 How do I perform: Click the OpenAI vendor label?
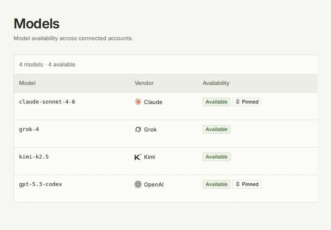154,184
